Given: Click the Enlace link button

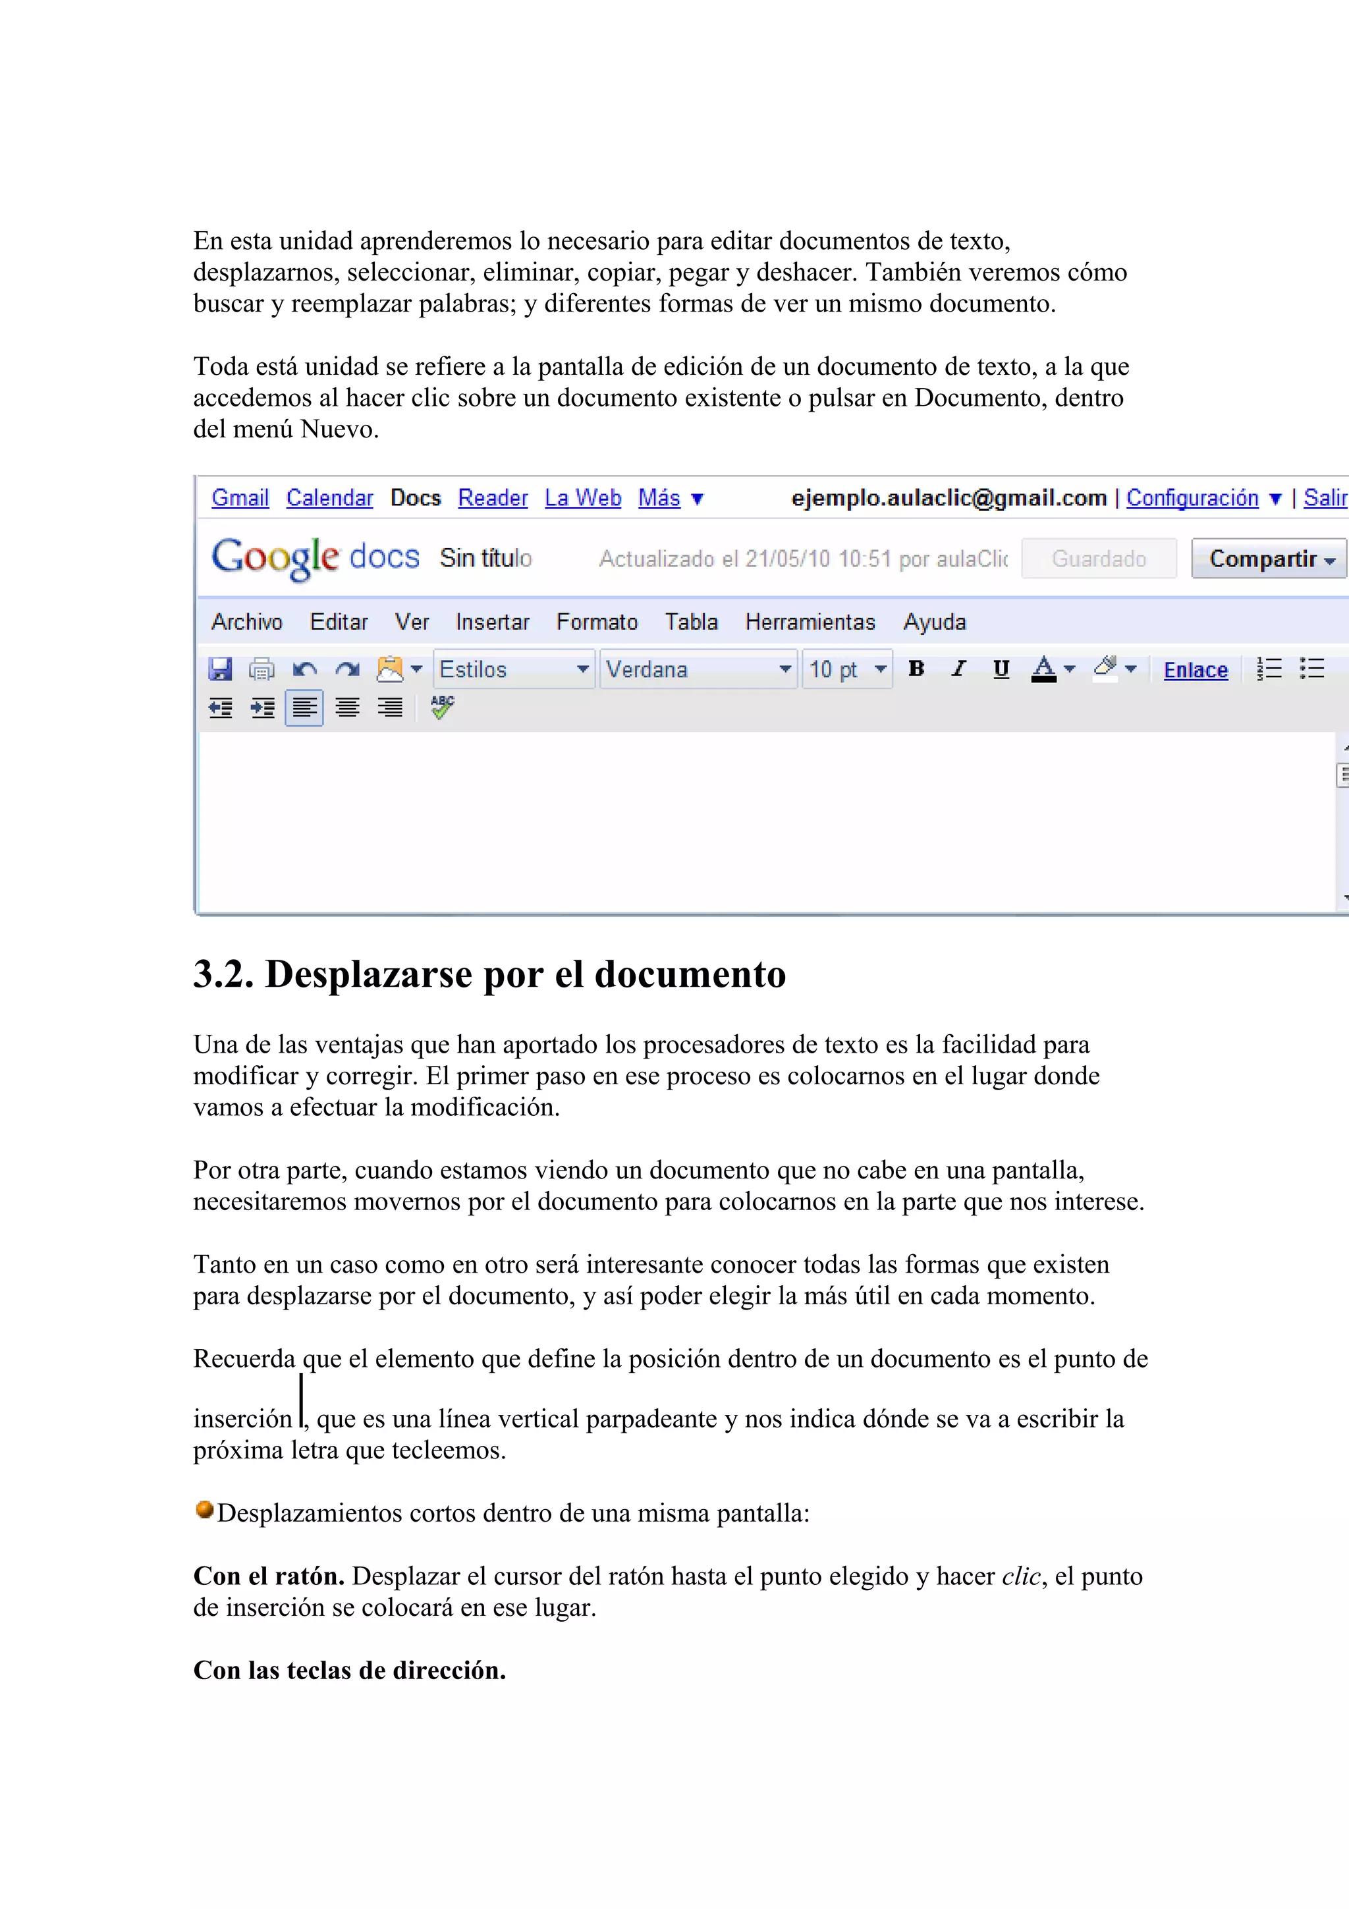Looking at the screenshot, I should click(x=1196, y=670).
